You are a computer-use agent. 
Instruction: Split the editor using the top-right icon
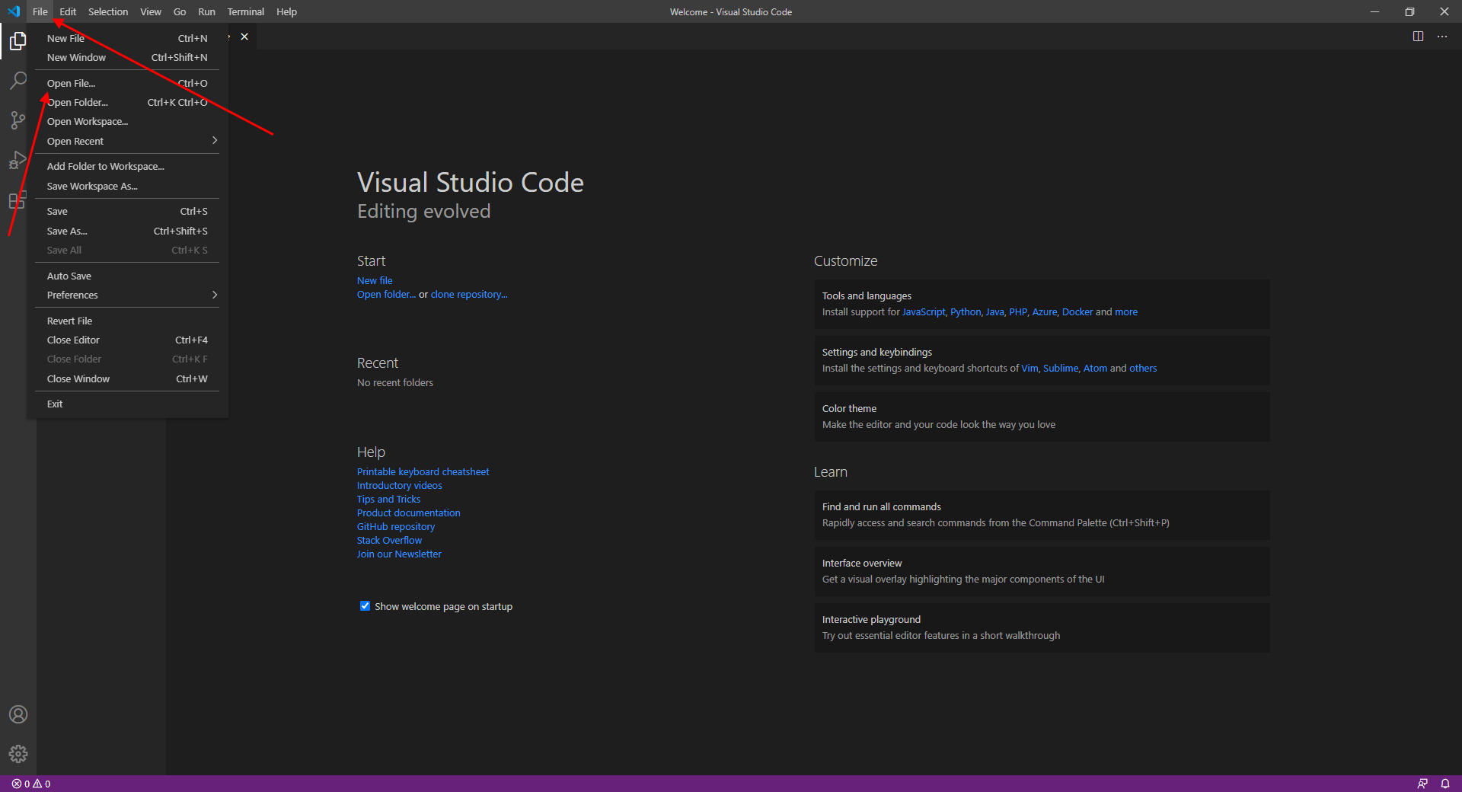coord(1418,36)
